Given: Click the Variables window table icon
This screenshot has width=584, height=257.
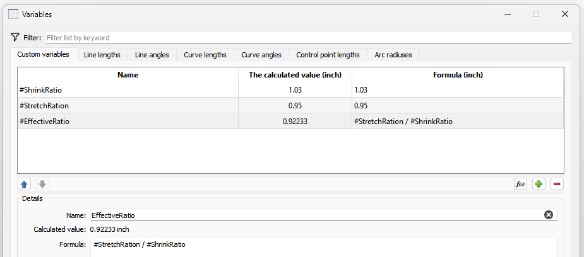Looking at the screenshot, I should tap(13, 14).
